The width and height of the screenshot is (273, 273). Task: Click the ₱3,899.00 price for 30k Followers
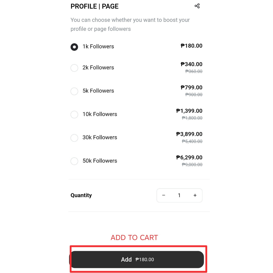coord(189,134)
